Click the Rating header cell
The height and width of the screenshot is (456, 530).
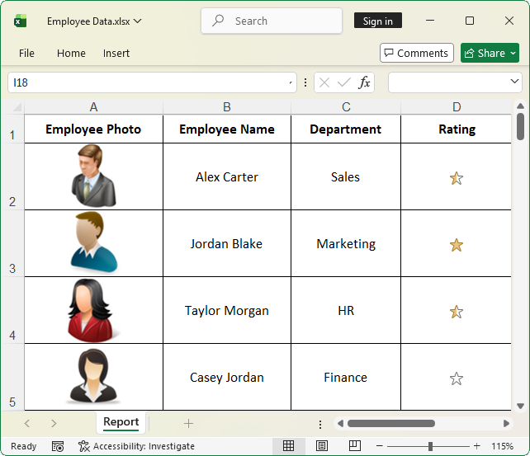(457, 129)
